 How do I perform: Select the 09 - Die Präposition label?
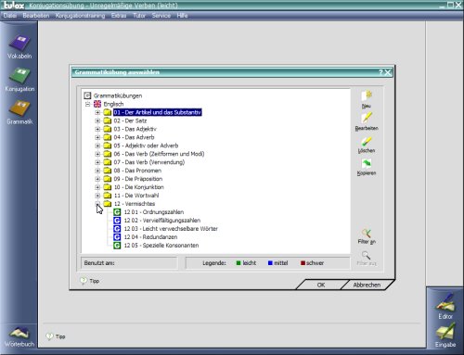(x=138, y=179)
